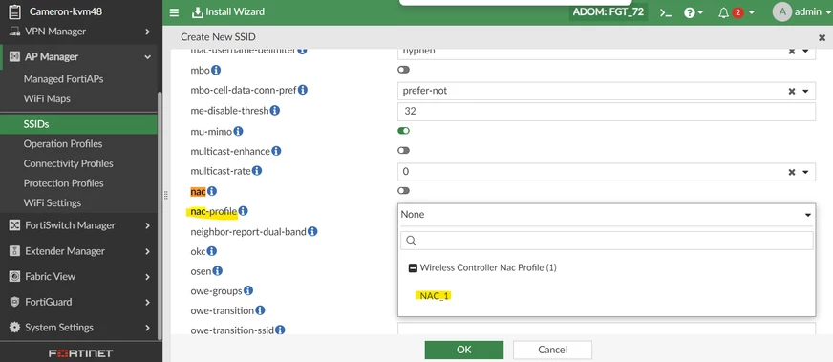Click the Extender Manager icon
The height and width of the screenshot is (362, 833).
15,251
